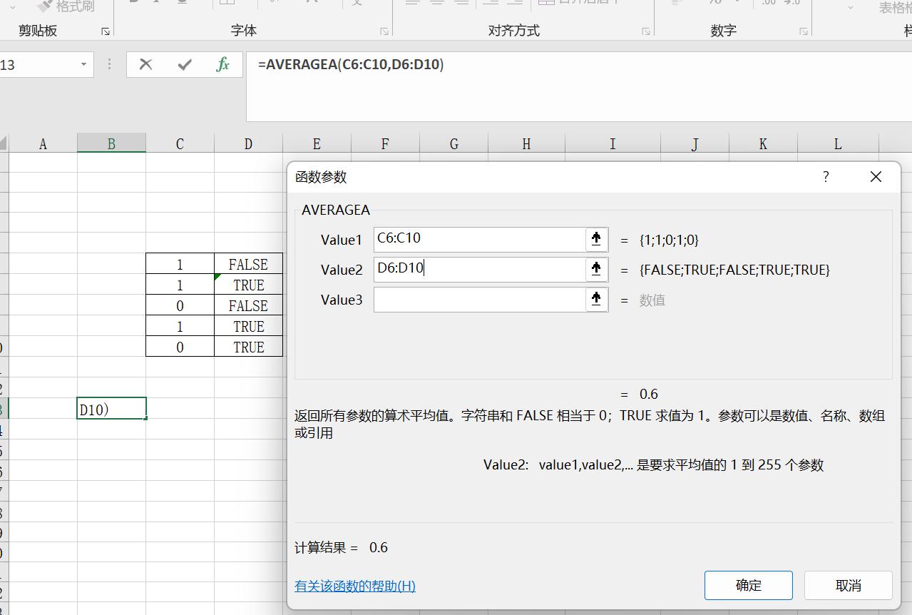912x615 pixels.
Task: Collapse dialog using Value3 range selector icon
Action: [596, 299]
